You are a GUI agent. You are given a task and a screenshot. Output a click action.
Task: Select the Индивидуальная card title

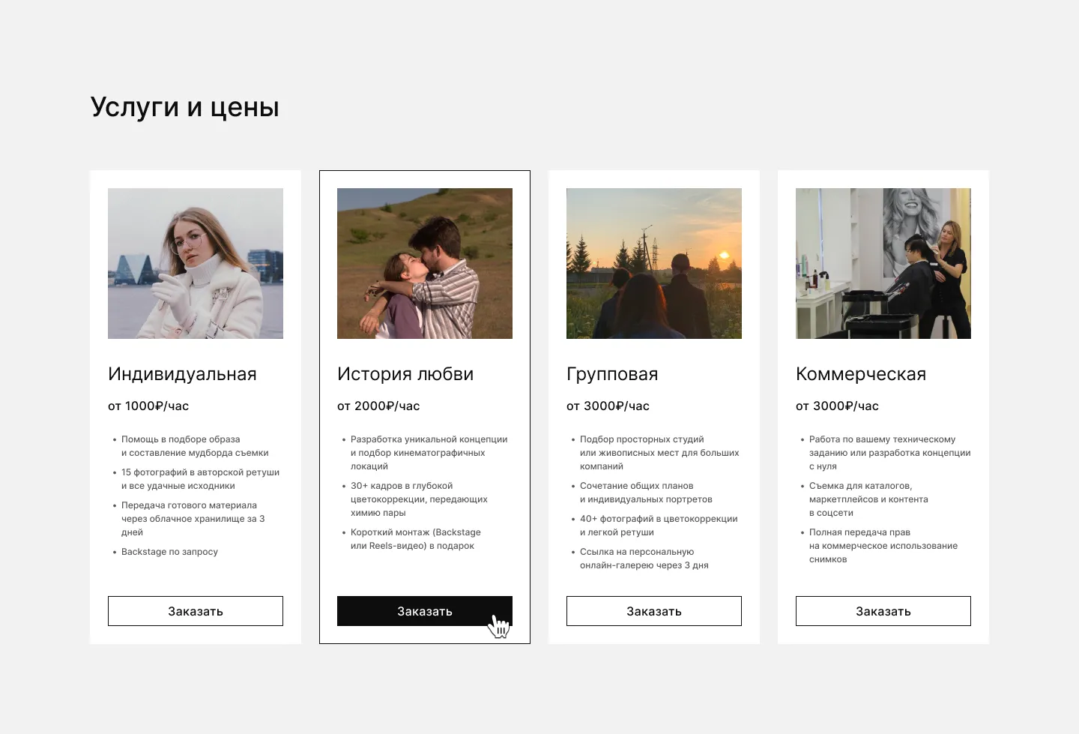182,373
